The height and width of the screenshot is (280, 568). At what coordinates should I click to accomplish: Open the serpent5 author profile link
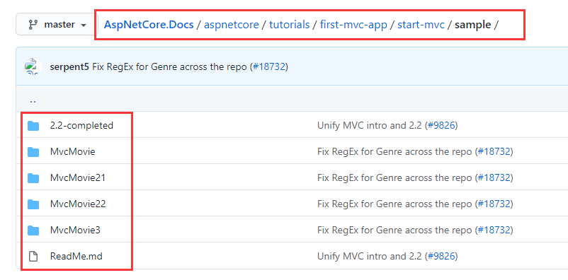(x=69, y=67)
